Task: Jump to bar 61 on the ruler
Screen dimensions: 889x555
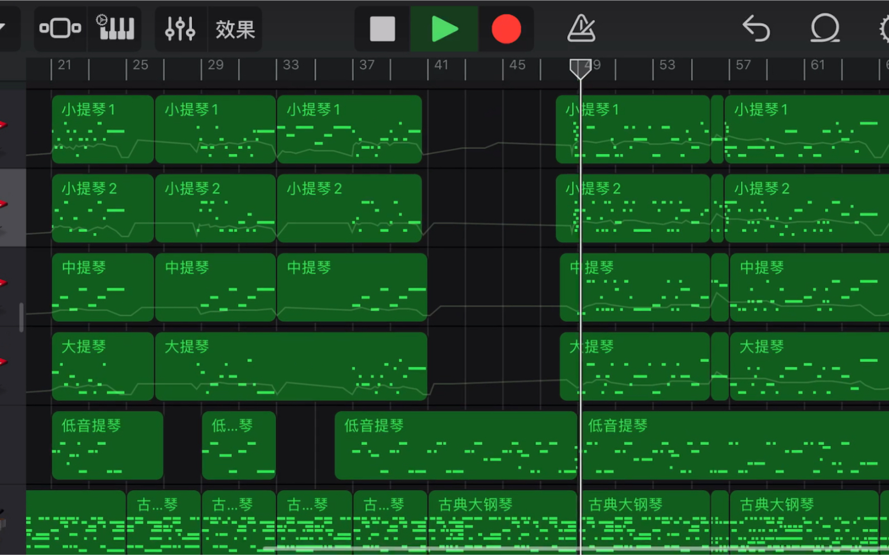Action: 818,65
